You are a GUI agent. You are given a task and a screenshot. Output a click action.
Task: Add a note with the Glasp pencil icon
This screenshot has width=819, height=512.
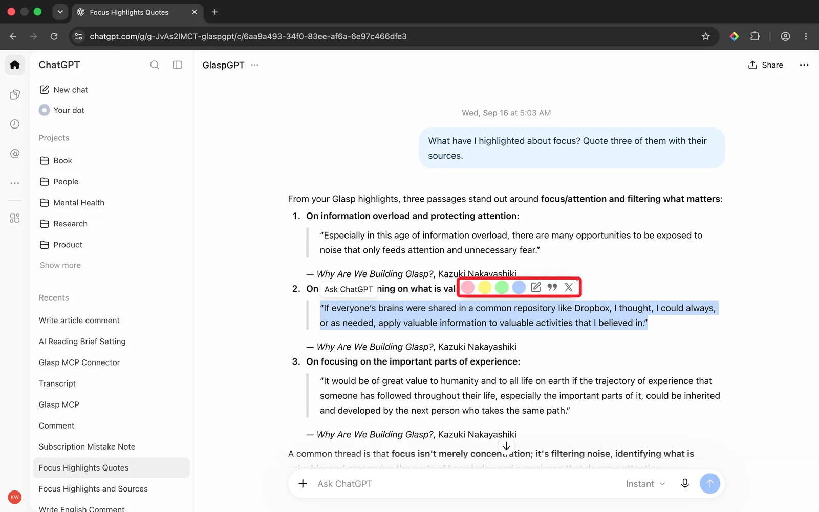[536, 287]
